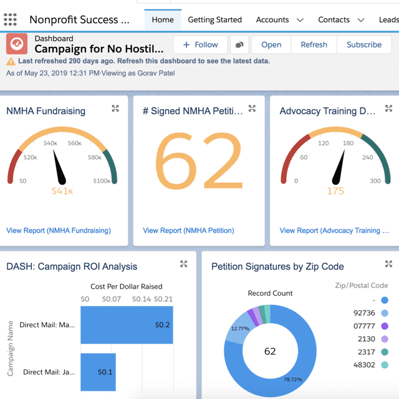
Task: Click the donut center total 62
Action: pyautogui.click(x=270, y=352)
